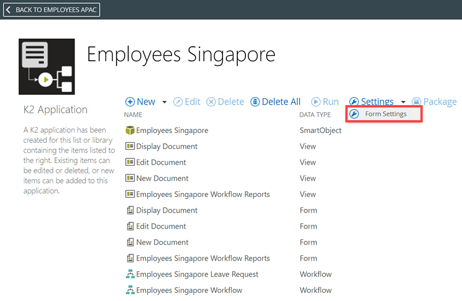Screen dimensions: 462x301
Task: Sort by the NAME column header
Action: (x=133, y=115)
